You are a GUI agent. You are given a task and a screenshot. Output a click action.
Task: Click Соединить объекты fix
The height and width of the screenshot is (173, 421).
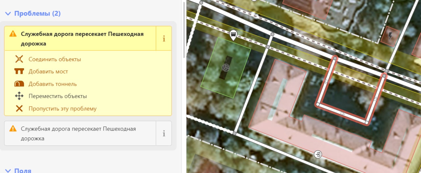55,59
